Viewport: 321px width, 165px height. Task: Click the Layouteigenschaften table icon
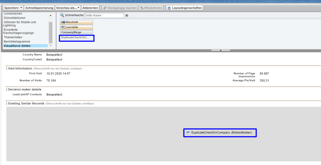coord(169,8)
